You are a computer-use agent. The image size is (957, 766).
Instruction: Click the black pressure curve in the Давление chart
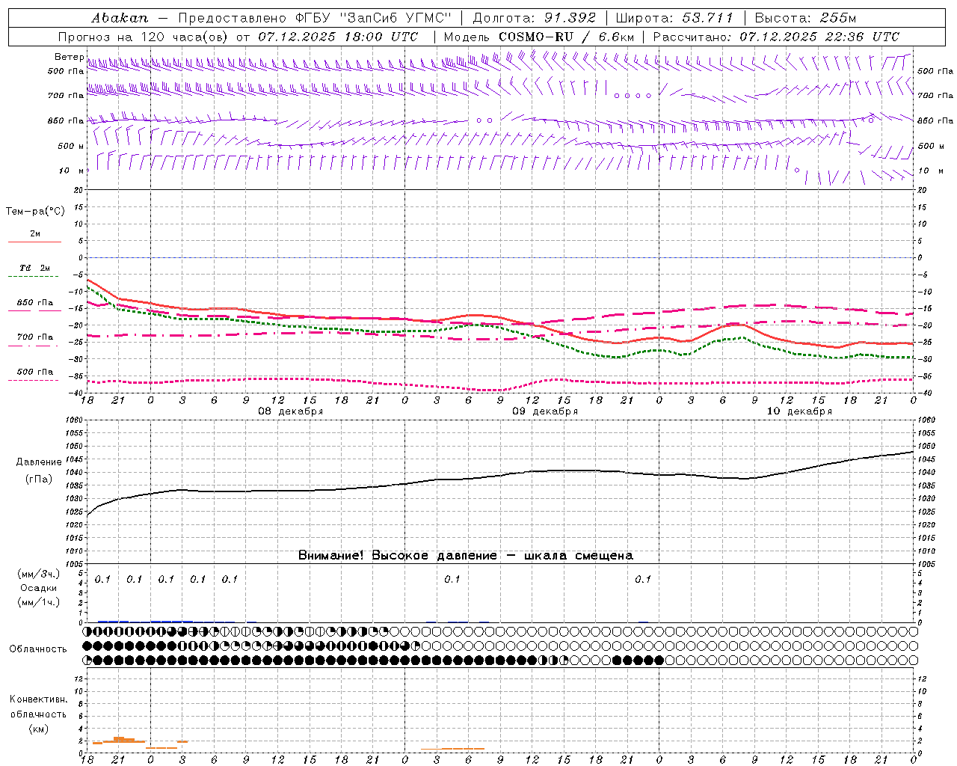click(x=499, y=476)
